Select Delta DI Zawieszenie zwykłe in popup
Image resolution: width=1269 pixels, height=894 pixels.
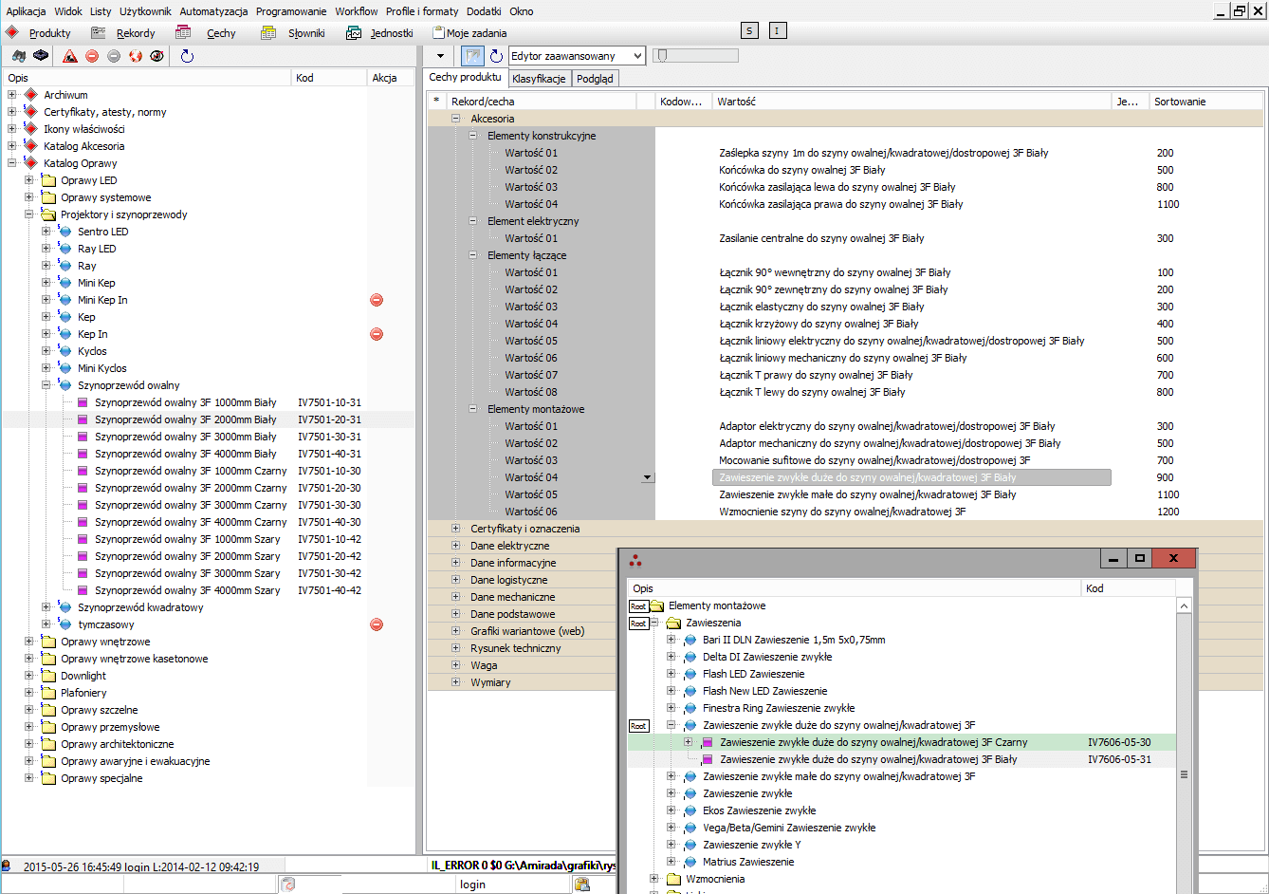click(x=766, y=657)
